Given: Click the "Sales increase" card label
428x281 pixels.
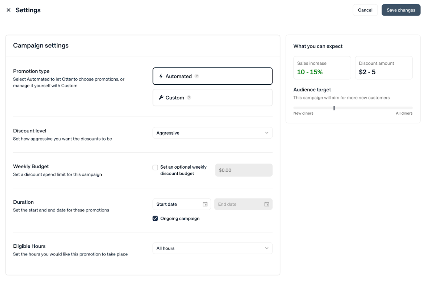Looking at the screenshot, I should click(x=312, y=63).
